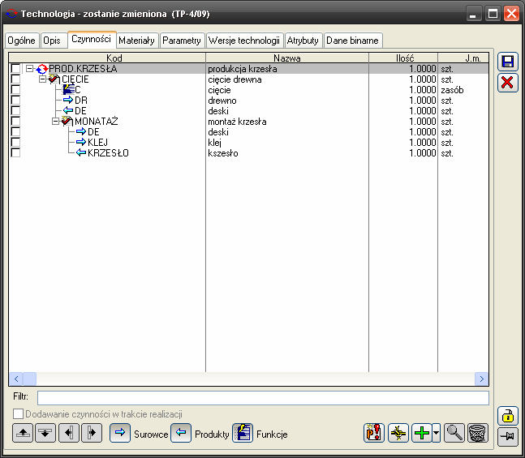Toggle the Produkty arrow button
This screenshot has height=458, width=525.
181,433
